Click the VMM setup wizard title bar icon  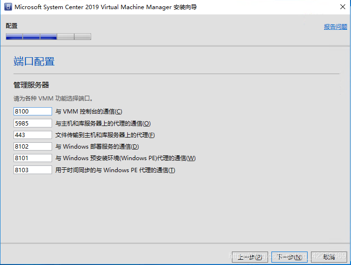(8, 7)
